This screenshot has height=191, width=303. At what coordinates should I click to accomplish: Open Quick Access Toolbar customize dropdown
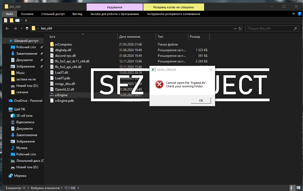tap(26, 20)
